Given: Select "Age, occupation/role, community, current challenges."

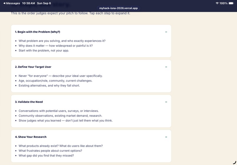Looking at the screenshot, I should [x=56, y=81].
